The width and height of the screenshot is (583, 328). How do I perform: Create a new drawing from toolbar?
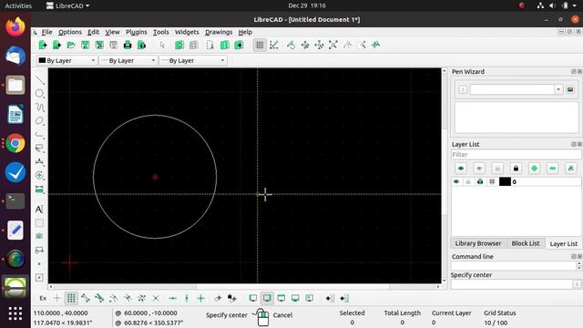43,45
